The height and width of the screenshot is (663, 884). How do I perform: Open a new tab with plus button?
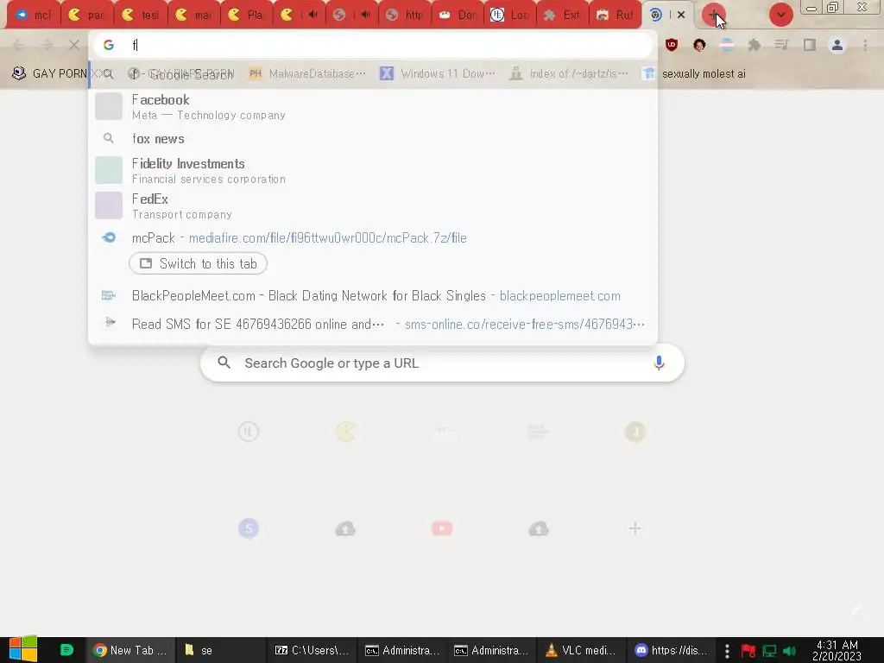(713, 15)
